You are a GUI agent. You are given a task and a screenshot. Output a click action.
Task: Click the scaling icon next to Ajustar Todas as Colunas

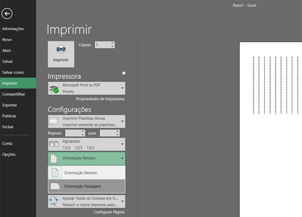click(x=54, y=201)
